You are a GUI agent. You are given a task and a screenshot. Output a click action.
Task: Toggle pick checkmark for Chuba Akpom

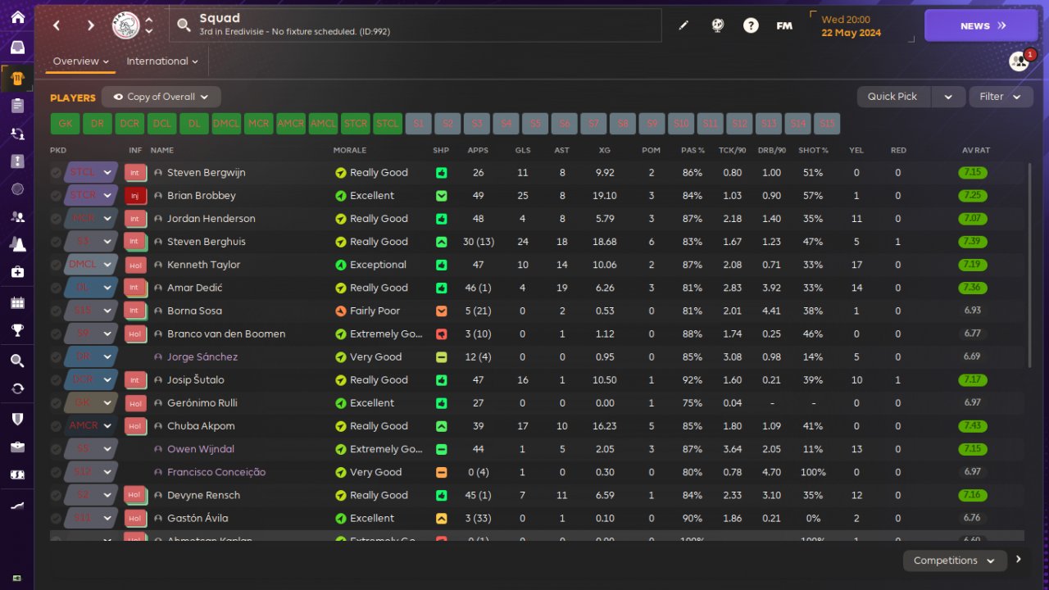(x=56, y=426)
